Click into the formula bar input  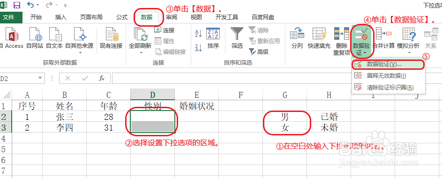[277, 78]
